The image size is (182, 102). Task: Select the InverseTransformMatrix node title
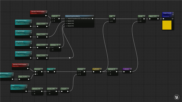73,16
